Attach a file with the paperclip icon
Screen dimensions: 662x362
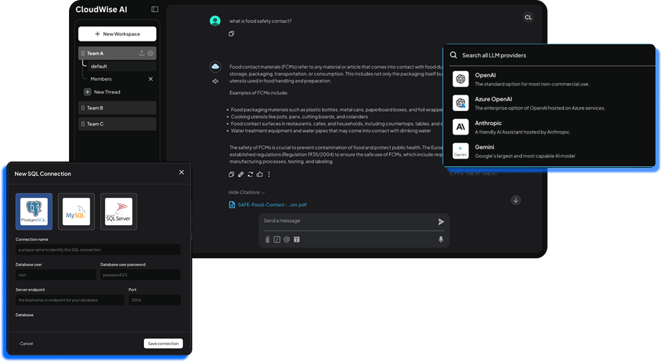pyautogui.click(x=267, y=239)
